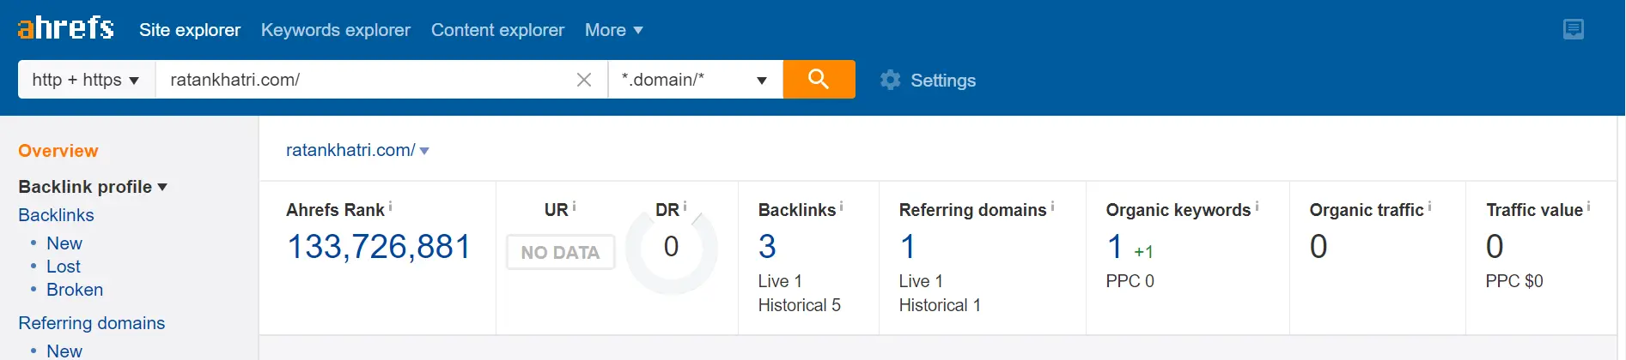Viewport: 1626px width, 360px height.
Task: Collapse the Backlink profile section
Action: coord(93,187)
